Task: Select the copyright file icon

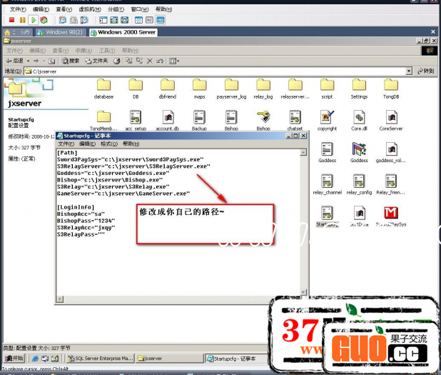Action: (327, 118)
